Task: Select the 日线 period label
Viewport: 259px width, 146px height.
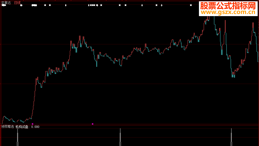Action: pyautogui.click(x=17, y=3)
